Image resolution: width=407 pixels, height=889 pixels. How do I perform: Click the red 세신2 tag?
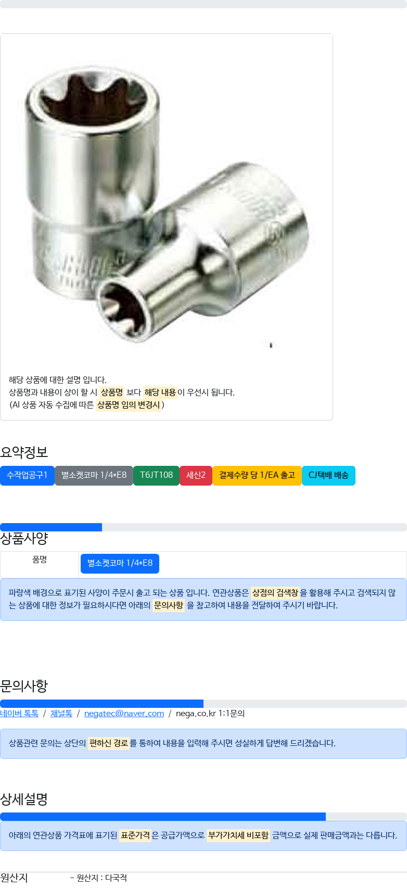pos(196,476)
